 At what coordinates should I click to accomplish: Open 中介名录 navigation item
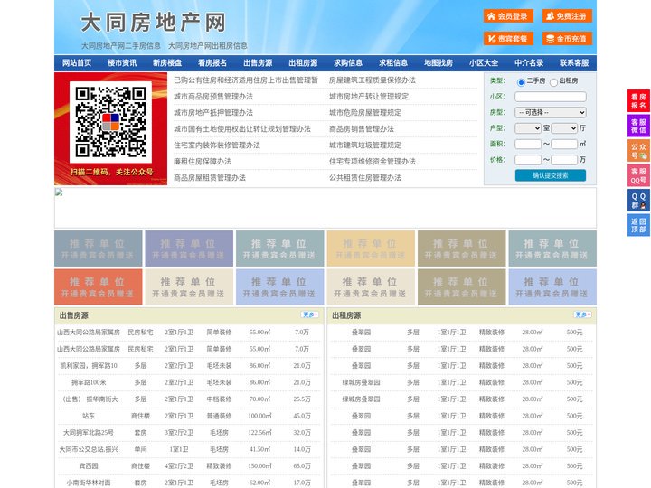[x=529, y=63]
